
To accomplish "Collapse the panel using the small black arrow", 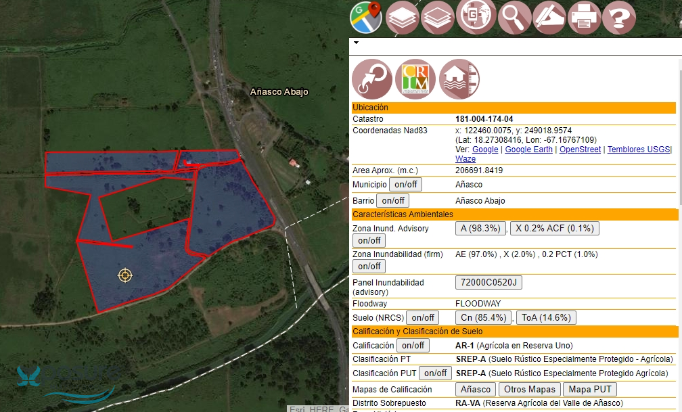I will [x=356, y=43].
